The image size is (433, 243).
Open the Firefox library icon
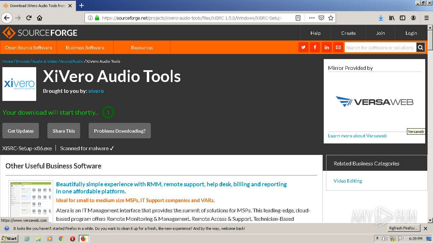pos(392,18)
